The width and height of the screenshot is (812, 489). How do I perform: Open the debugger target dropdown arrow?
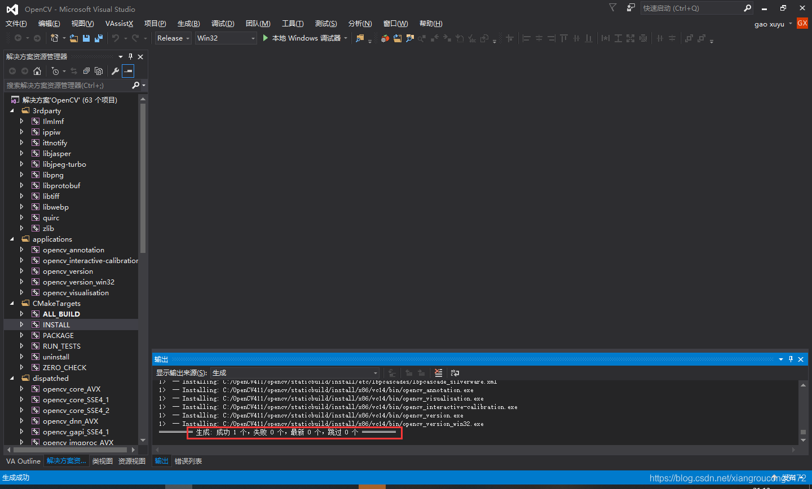[x=345, y=38]
